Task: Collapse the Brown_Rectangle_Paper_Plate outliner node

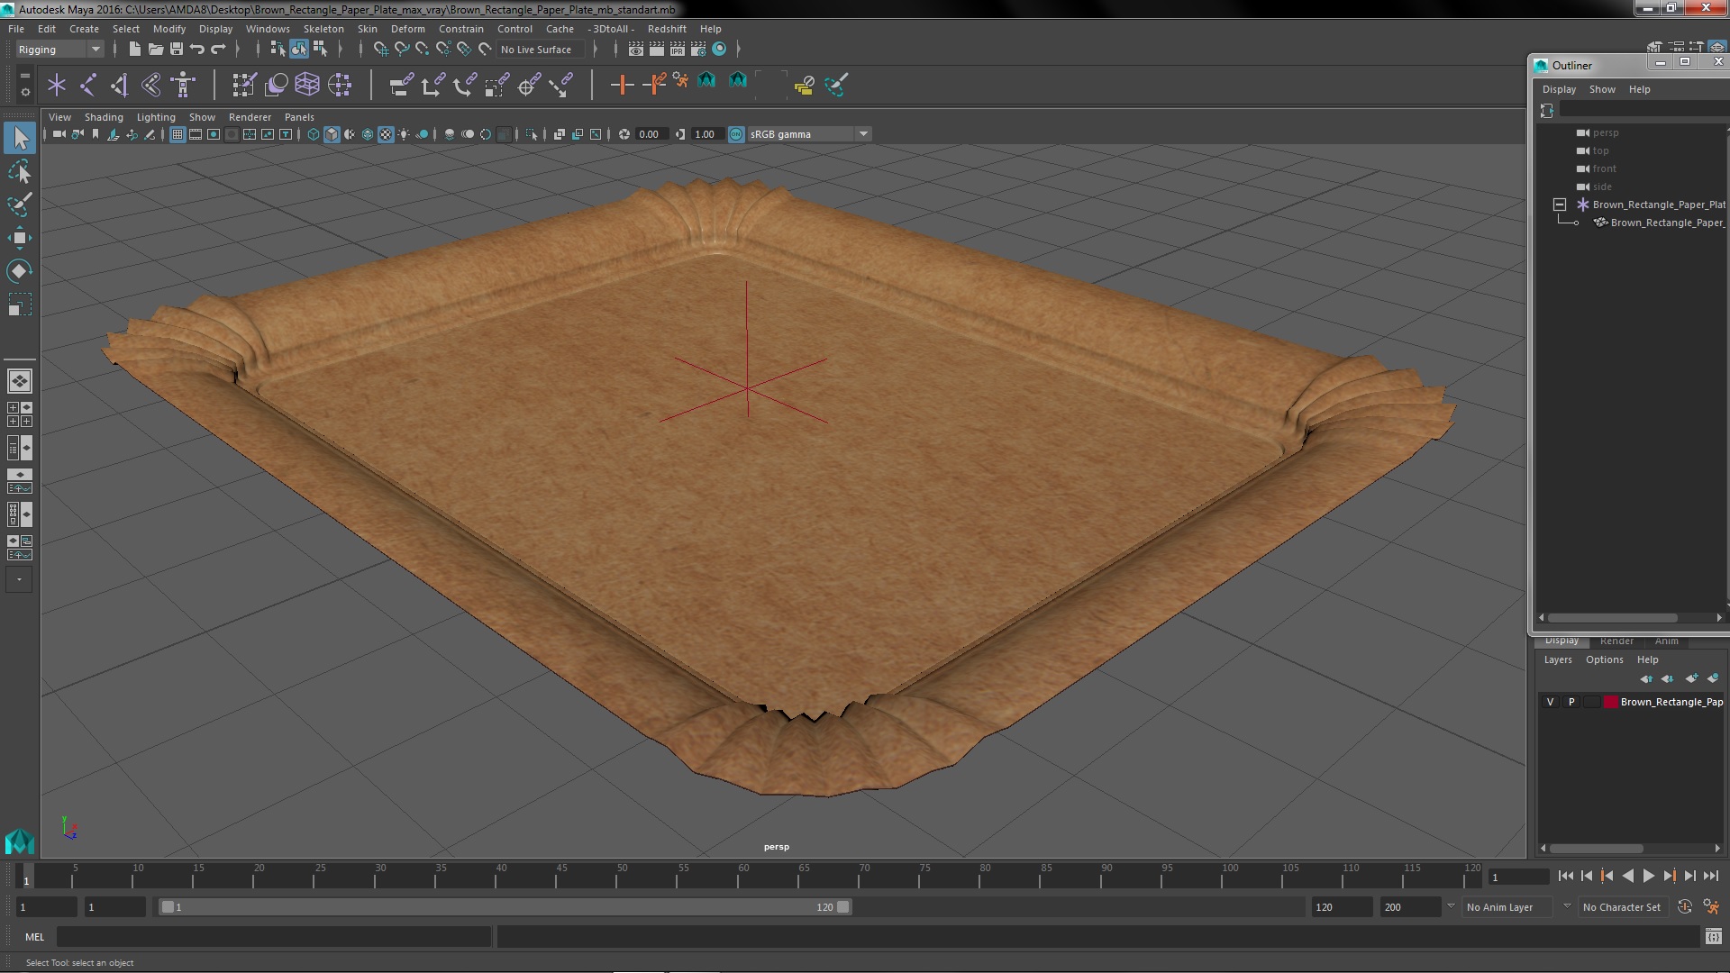Action: pos(1560,205)
